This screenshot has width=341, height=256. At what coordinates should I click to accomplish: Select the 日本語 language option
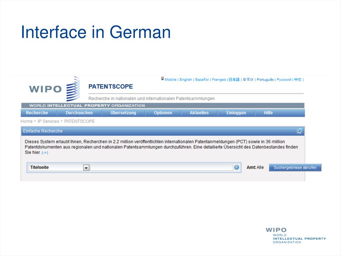(234, 79)
